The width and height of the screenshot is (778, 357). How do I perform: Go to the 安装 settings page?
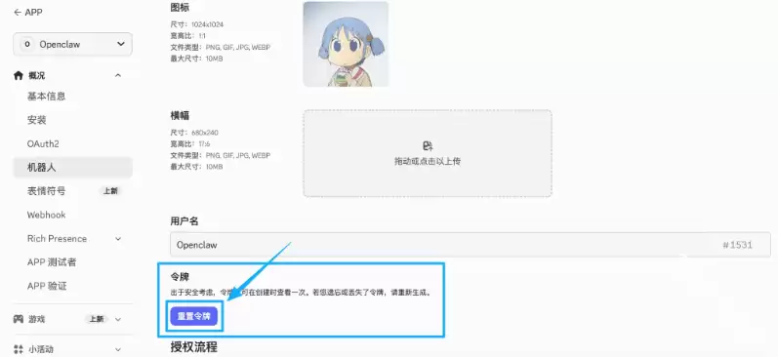click(x=37, y=120)
